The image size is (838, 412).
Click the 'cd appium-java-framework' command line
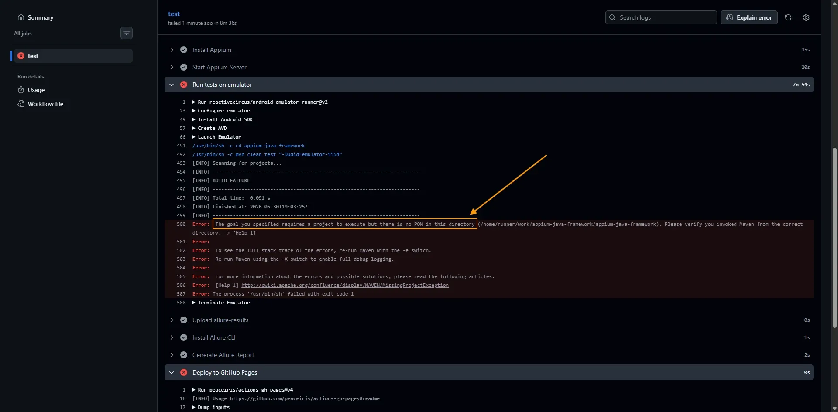pos(249,146)
